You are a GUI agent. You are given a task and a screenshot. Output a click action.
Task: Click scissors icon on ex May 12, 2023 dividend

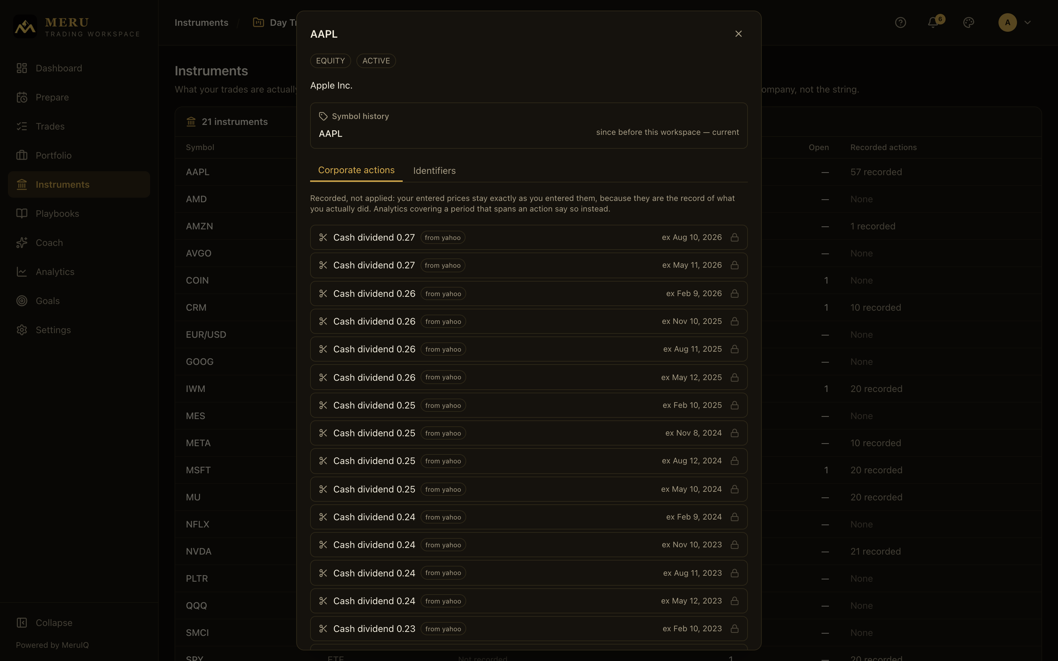coord(323,601)
